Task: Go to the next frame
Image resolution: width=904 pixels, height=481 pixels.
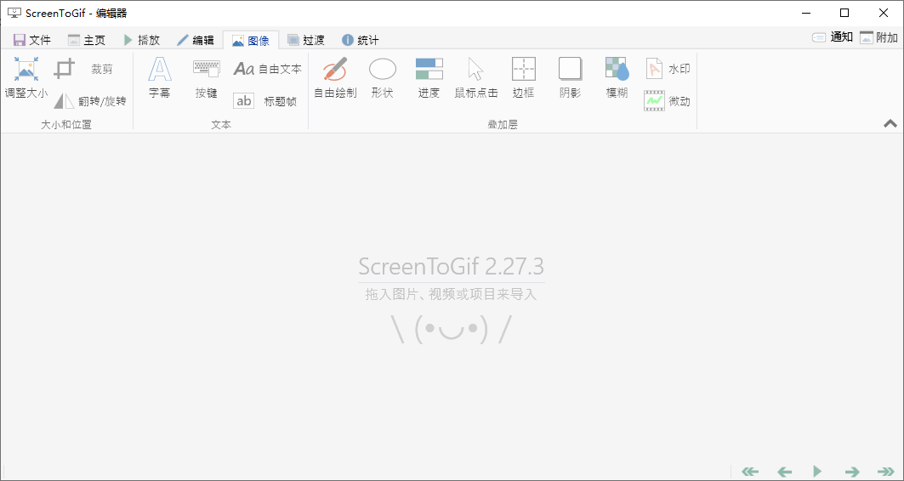Action: tap(852, 472)
